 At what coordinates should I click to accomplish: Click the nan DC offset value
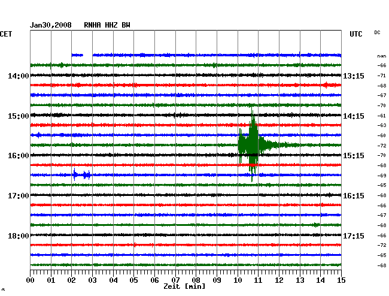[x=381, y=55]
